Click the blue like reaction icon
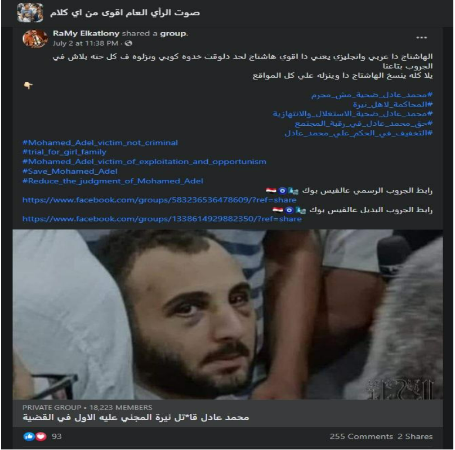Image resolution: width=455 pixels, height=450 pixels. coord(29,436)
